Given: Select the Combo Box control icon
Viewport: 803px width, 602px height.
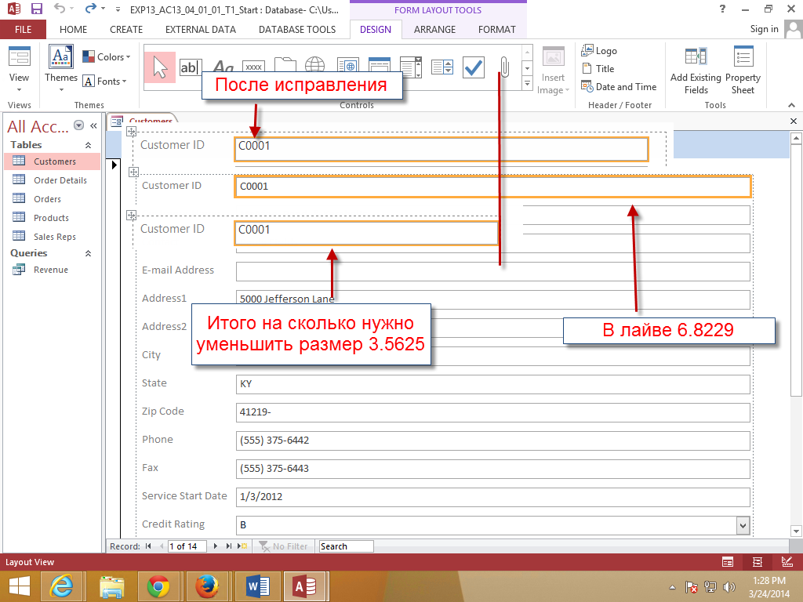Looking at the screenshot, I should click(x=442, y=67).
